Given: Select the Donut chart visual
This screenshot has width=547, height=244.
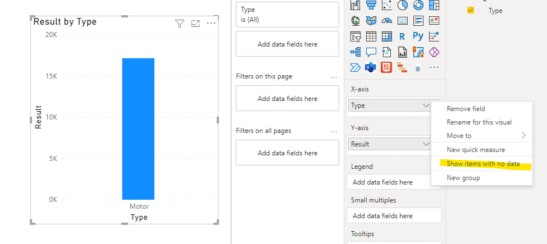Looking at the screenshot, I should (x=418, y=4).
